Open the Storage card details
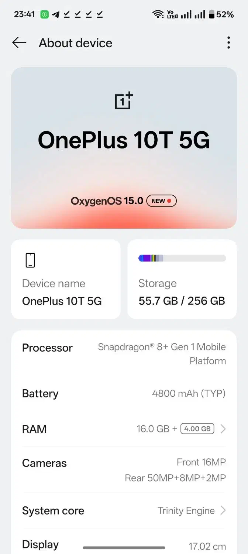 [x=182, y=279]
